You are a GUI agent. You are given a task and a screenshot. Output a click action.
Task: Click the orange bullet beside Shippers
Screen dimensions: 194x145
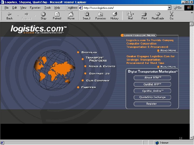pos(78,52)
